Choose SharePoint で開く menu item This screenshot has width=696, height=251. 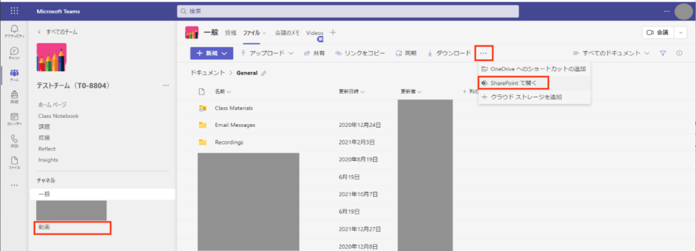(x=534, y=83)
